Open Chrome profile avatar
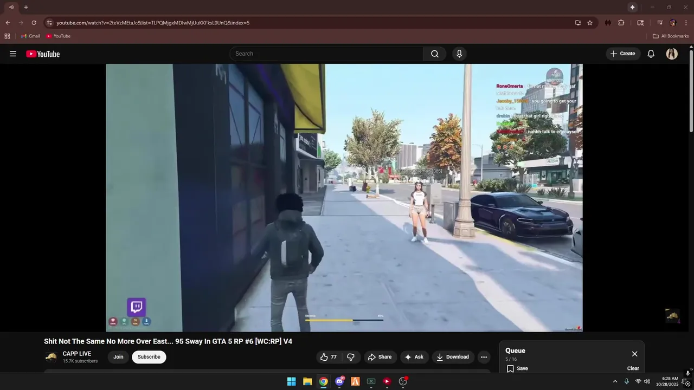694x390 pixels. pyautogui.click(x=673, y=23)
